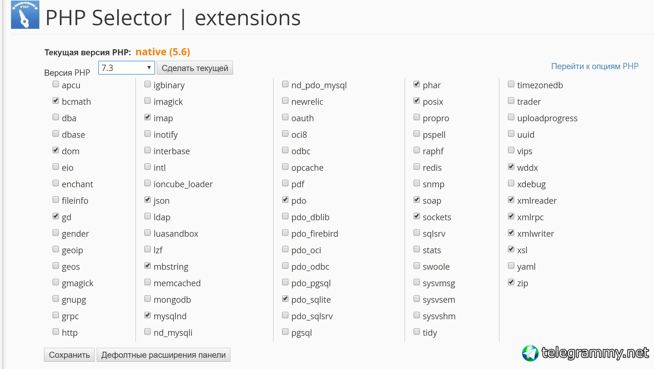This screenshot has width=654, height=369.
Task: Click the telegrammy.net globe icon
Action: [530, 353]
